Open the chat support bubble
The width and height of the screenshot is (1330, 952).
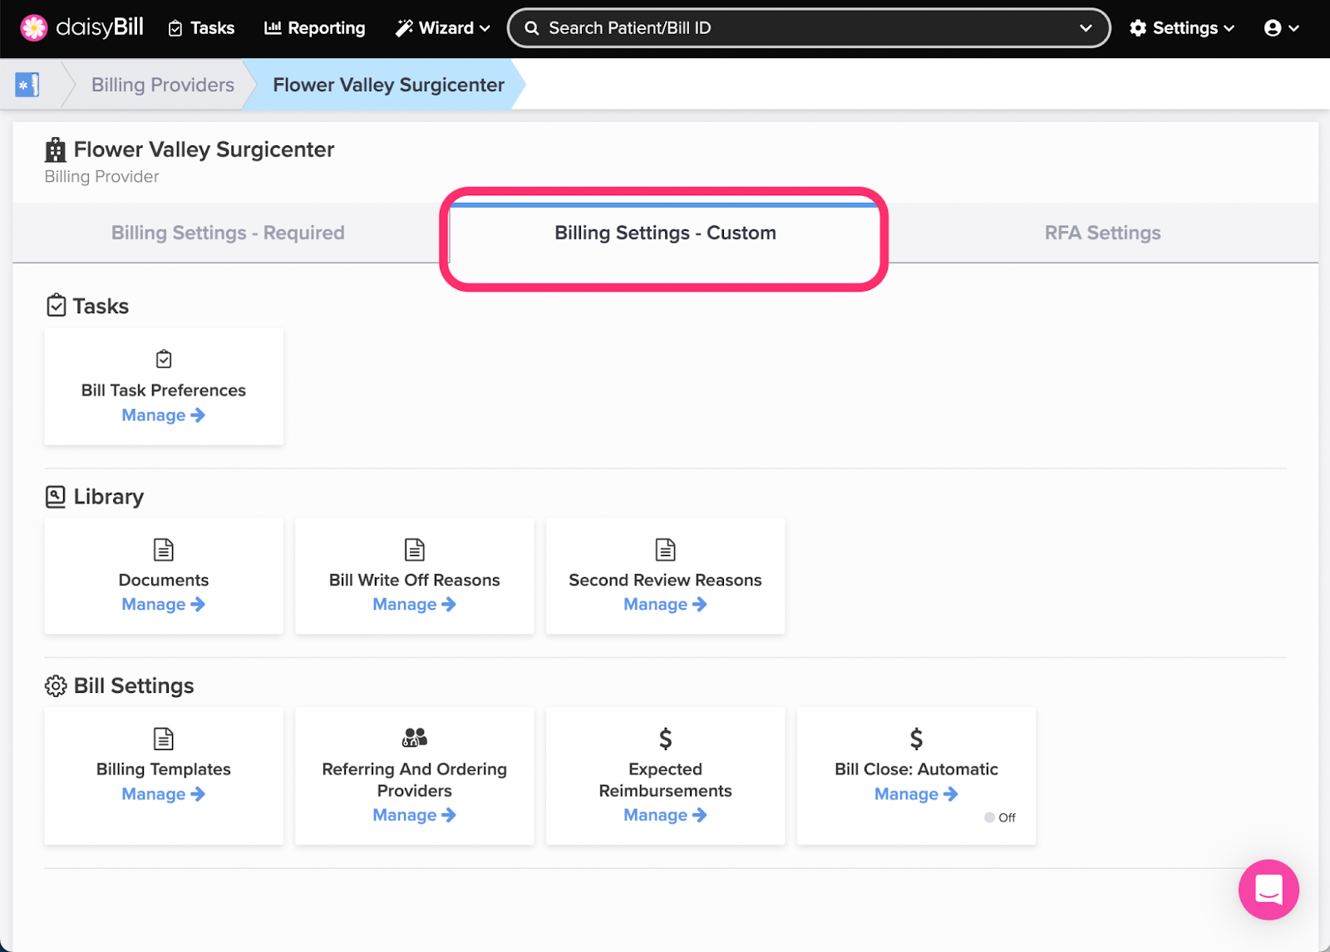(x=1268, y=890)
